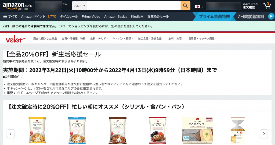Click the blue play arrow on prime banner
Image resolution: width=275 pixels, height=145 pixels.
click(x=271, y=16)
